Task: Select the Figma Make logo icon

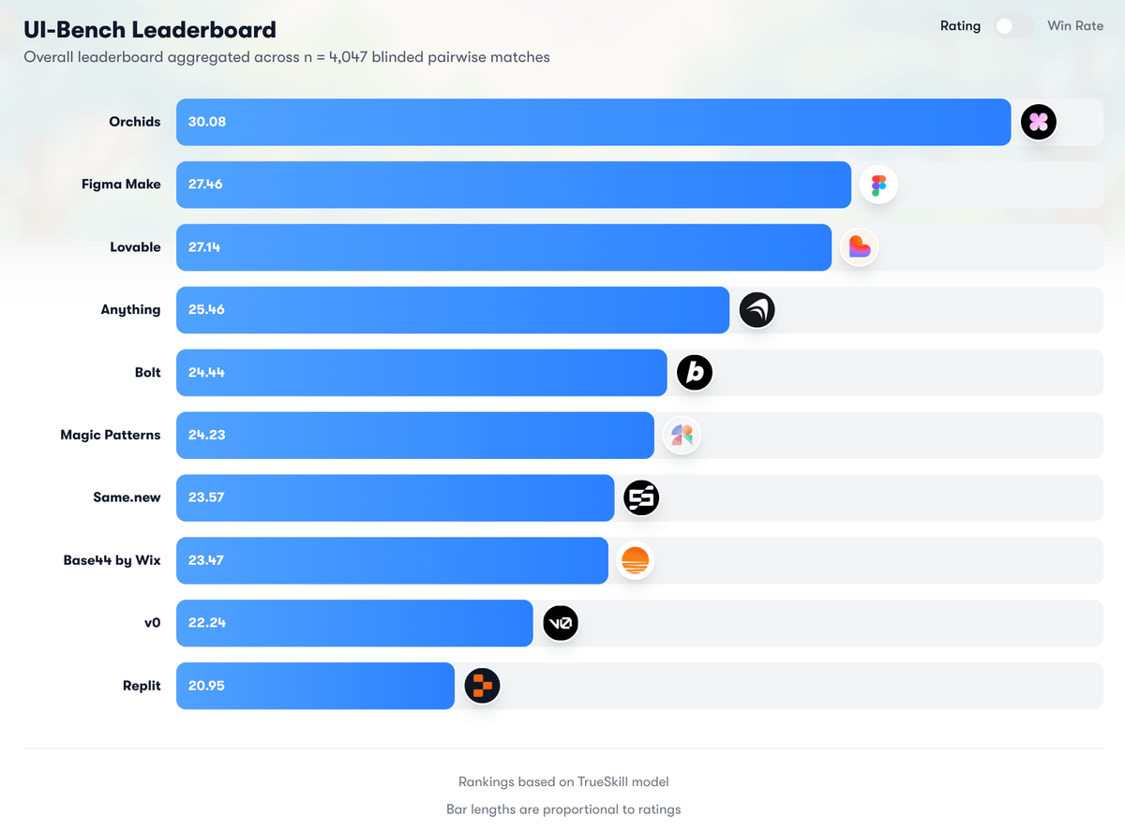Action: [x=878, y=185]
